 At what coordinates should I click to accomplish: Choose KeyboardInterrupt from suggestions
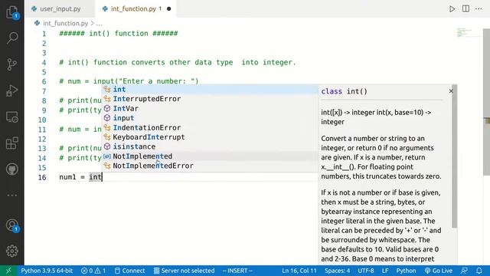click(x=210, y=137)
